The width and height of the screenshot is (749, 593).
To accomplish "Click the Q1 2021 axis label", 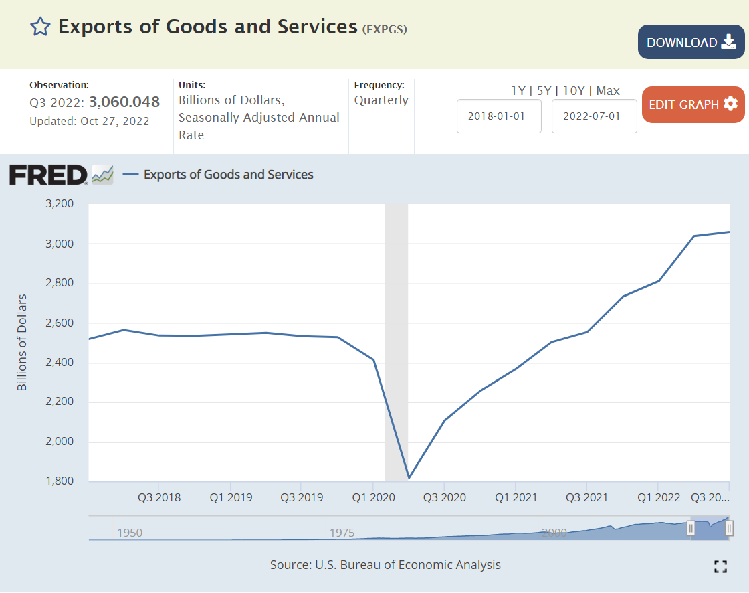I will pyautogui.click(x=516, y=497).
